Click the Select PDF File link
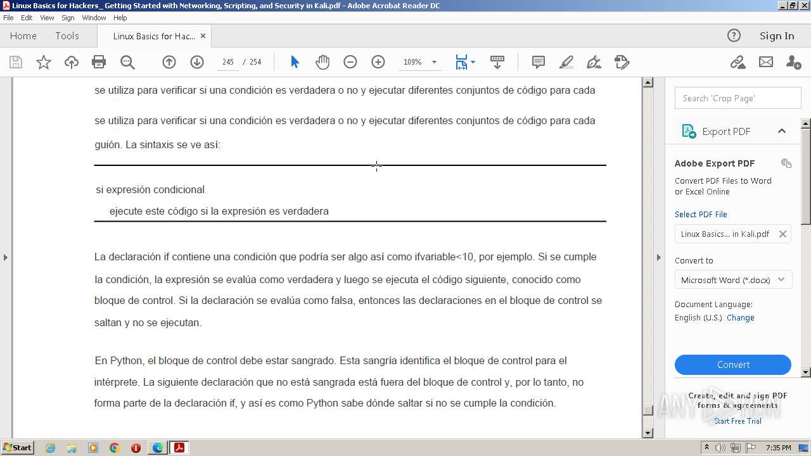The image size is (811, 456). [701, 214]
